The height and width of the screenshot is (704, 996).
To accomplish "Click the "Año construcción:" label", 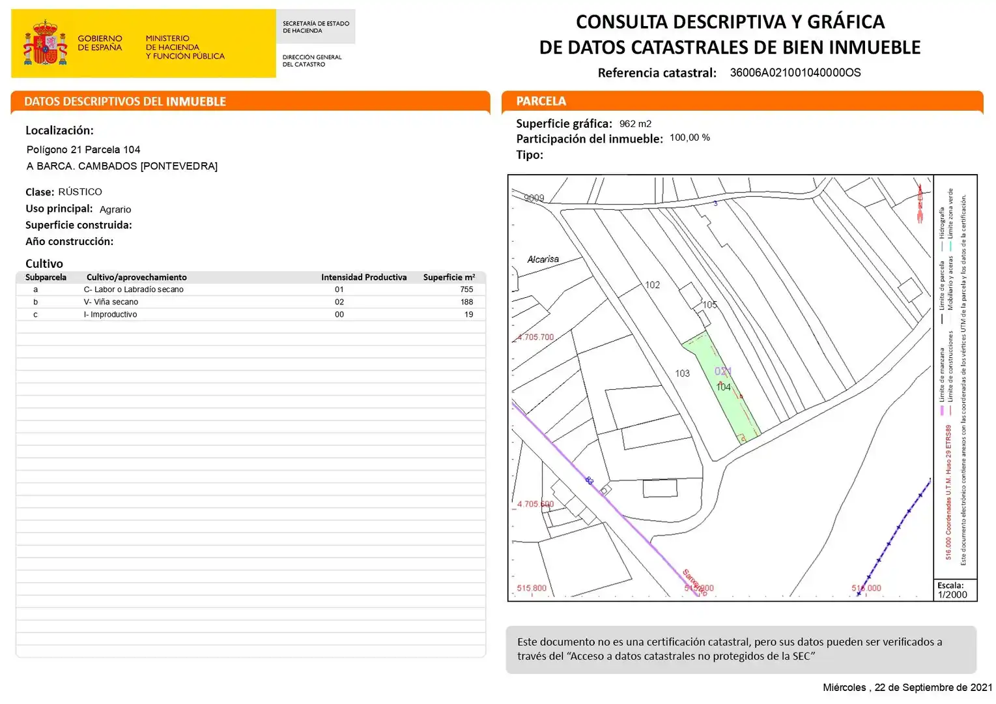I will (x=69, y=241).
